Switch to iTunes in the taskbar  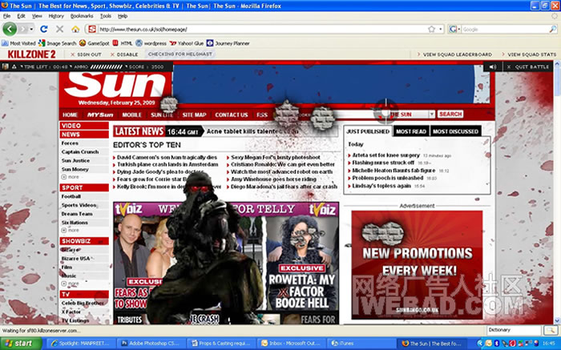tap(361, 344)
